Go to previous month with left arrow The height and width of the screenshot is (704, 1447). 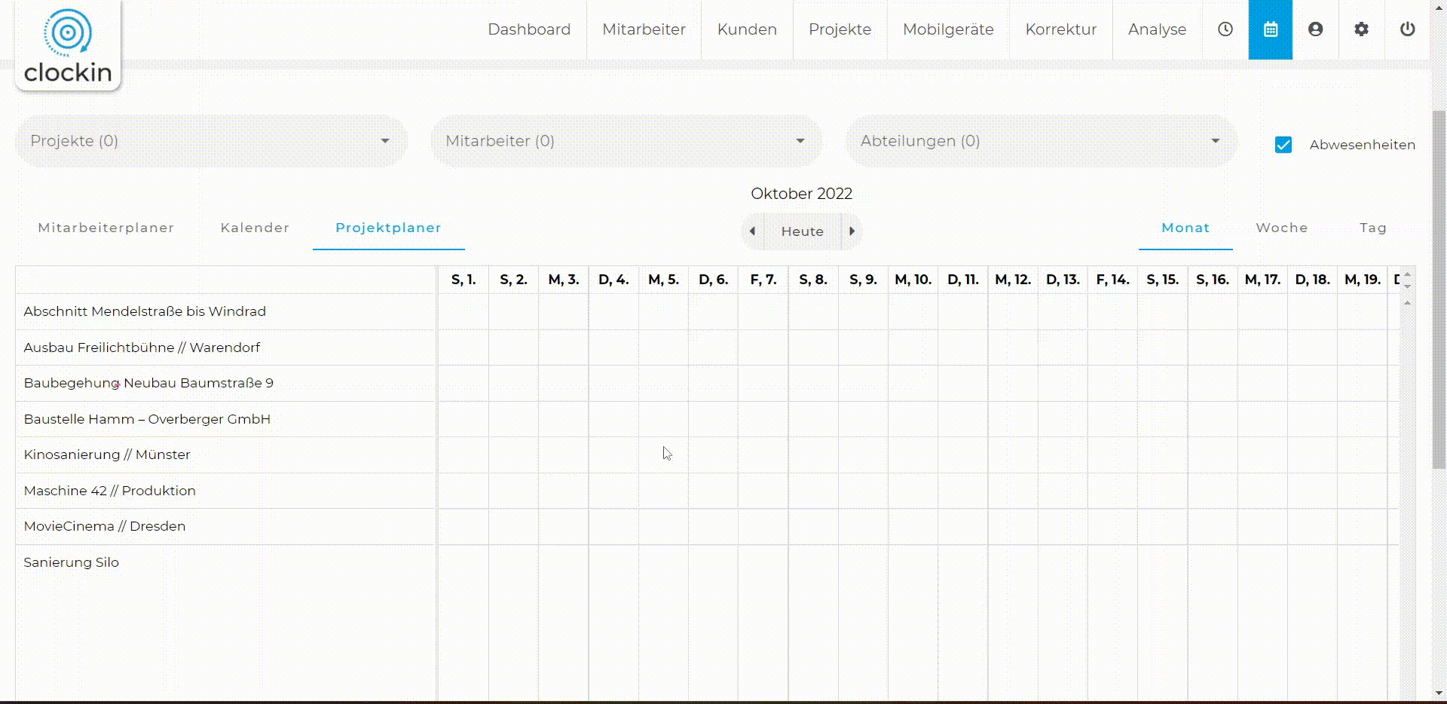753,231
